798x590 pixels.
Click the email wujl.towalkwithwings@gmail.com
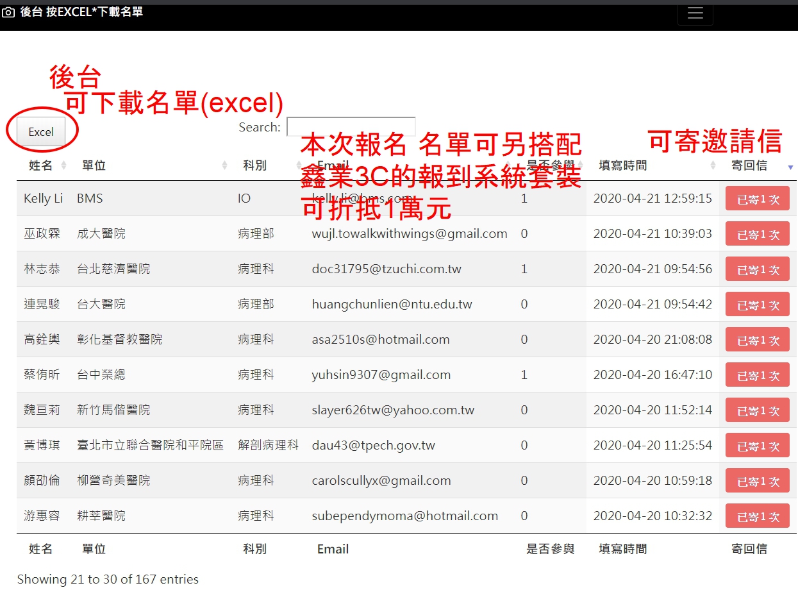point(410,233)
